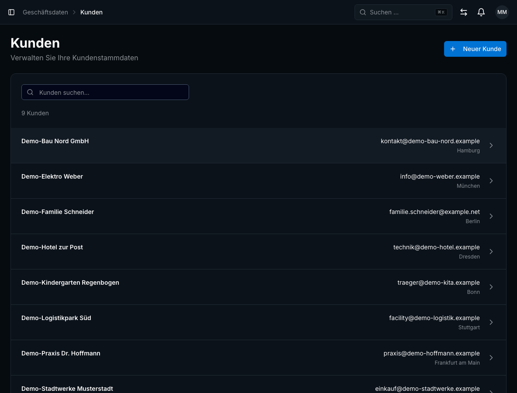Image resolution: width=517 pixels, height=393 pixels.
Task: Click the facility@demo-logistik.example email
Action: click(434, 318)
